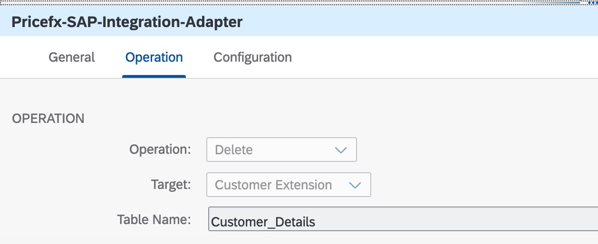Switch to the General tab
The height and width of the screenshot is (244, 598).
72,57
